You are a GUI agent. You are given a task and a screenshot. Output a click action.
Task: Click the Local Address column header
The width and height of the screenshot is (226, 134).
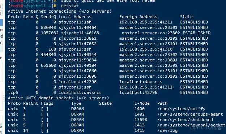(x=75, y=17)
